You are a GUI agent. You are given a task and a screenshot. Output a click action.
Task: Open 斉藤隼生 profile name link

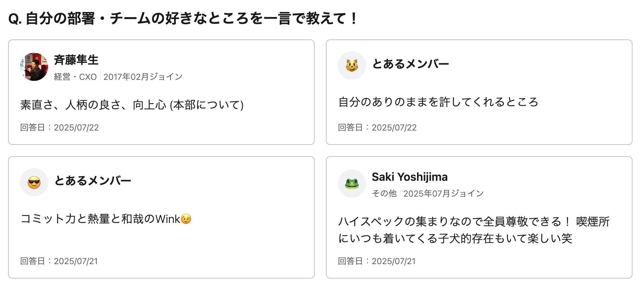coord(76,60)
